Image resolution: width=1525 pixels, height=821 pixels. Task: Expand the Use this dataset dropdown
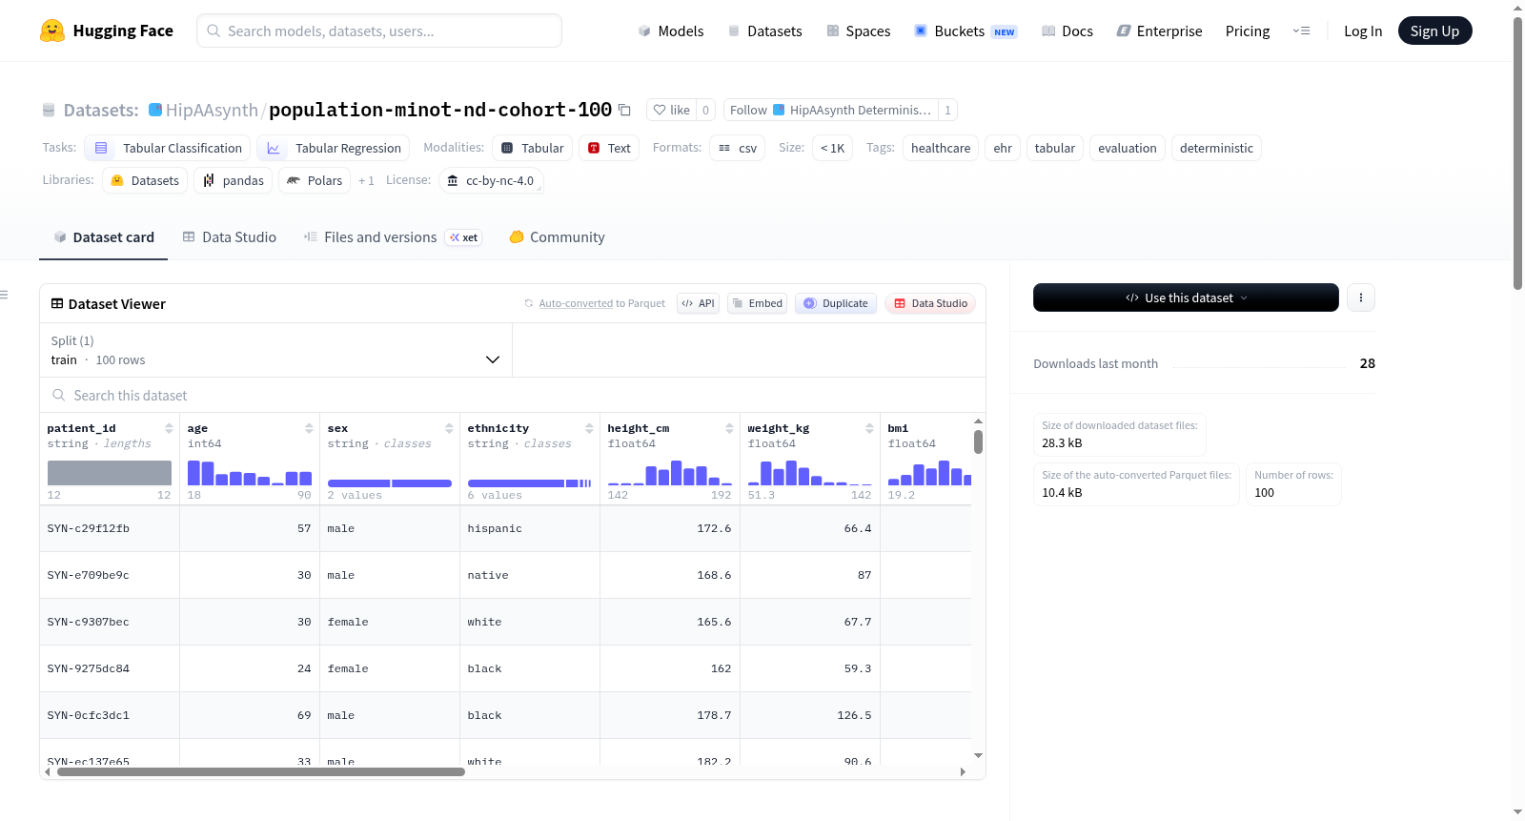click(x=1186, y=298)
